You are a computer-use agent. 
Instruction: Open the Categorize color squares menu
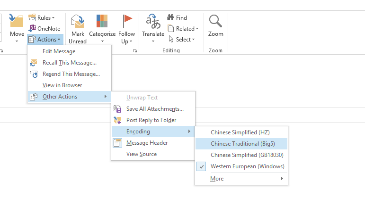(102, 21)
